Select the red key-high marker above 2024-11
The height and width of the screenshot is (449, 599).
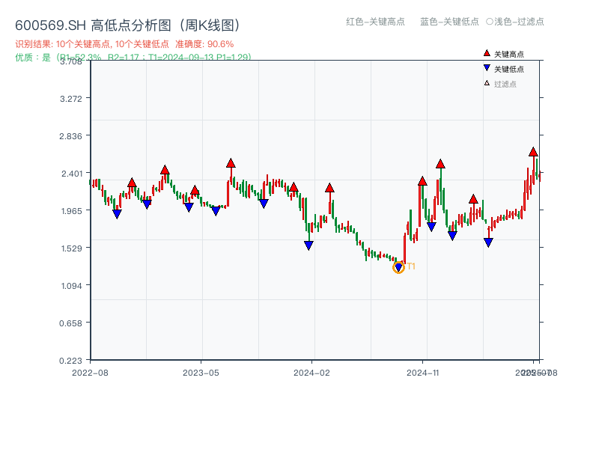click(x=422, y=181)
